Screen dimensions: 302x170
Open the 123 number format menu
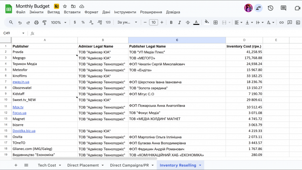108,22
